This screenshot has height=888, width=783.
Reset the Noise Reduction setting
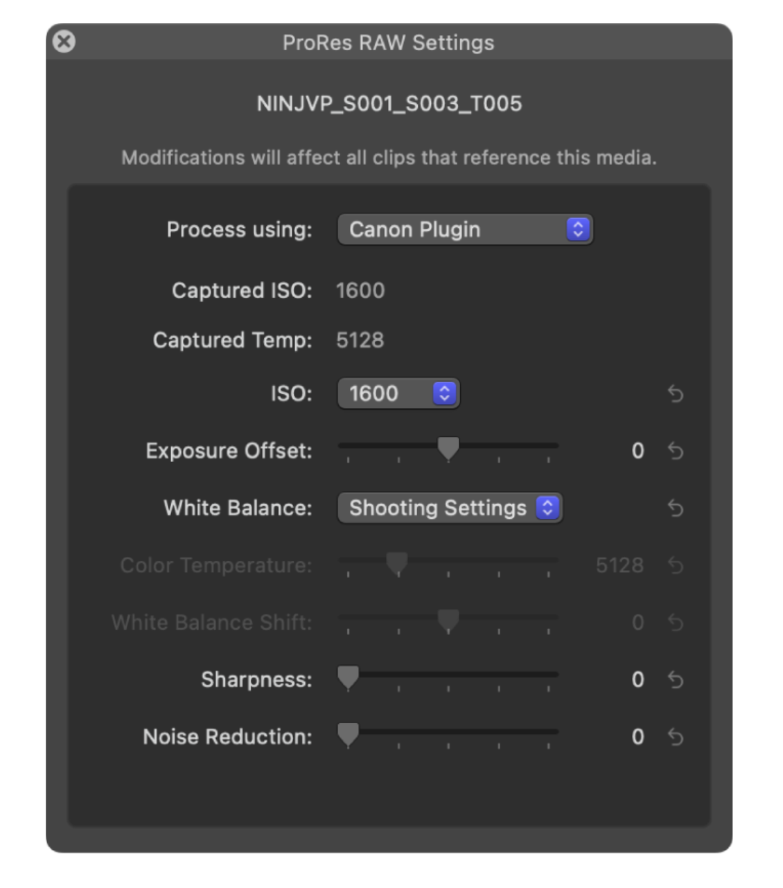click(x=677, y=736)
